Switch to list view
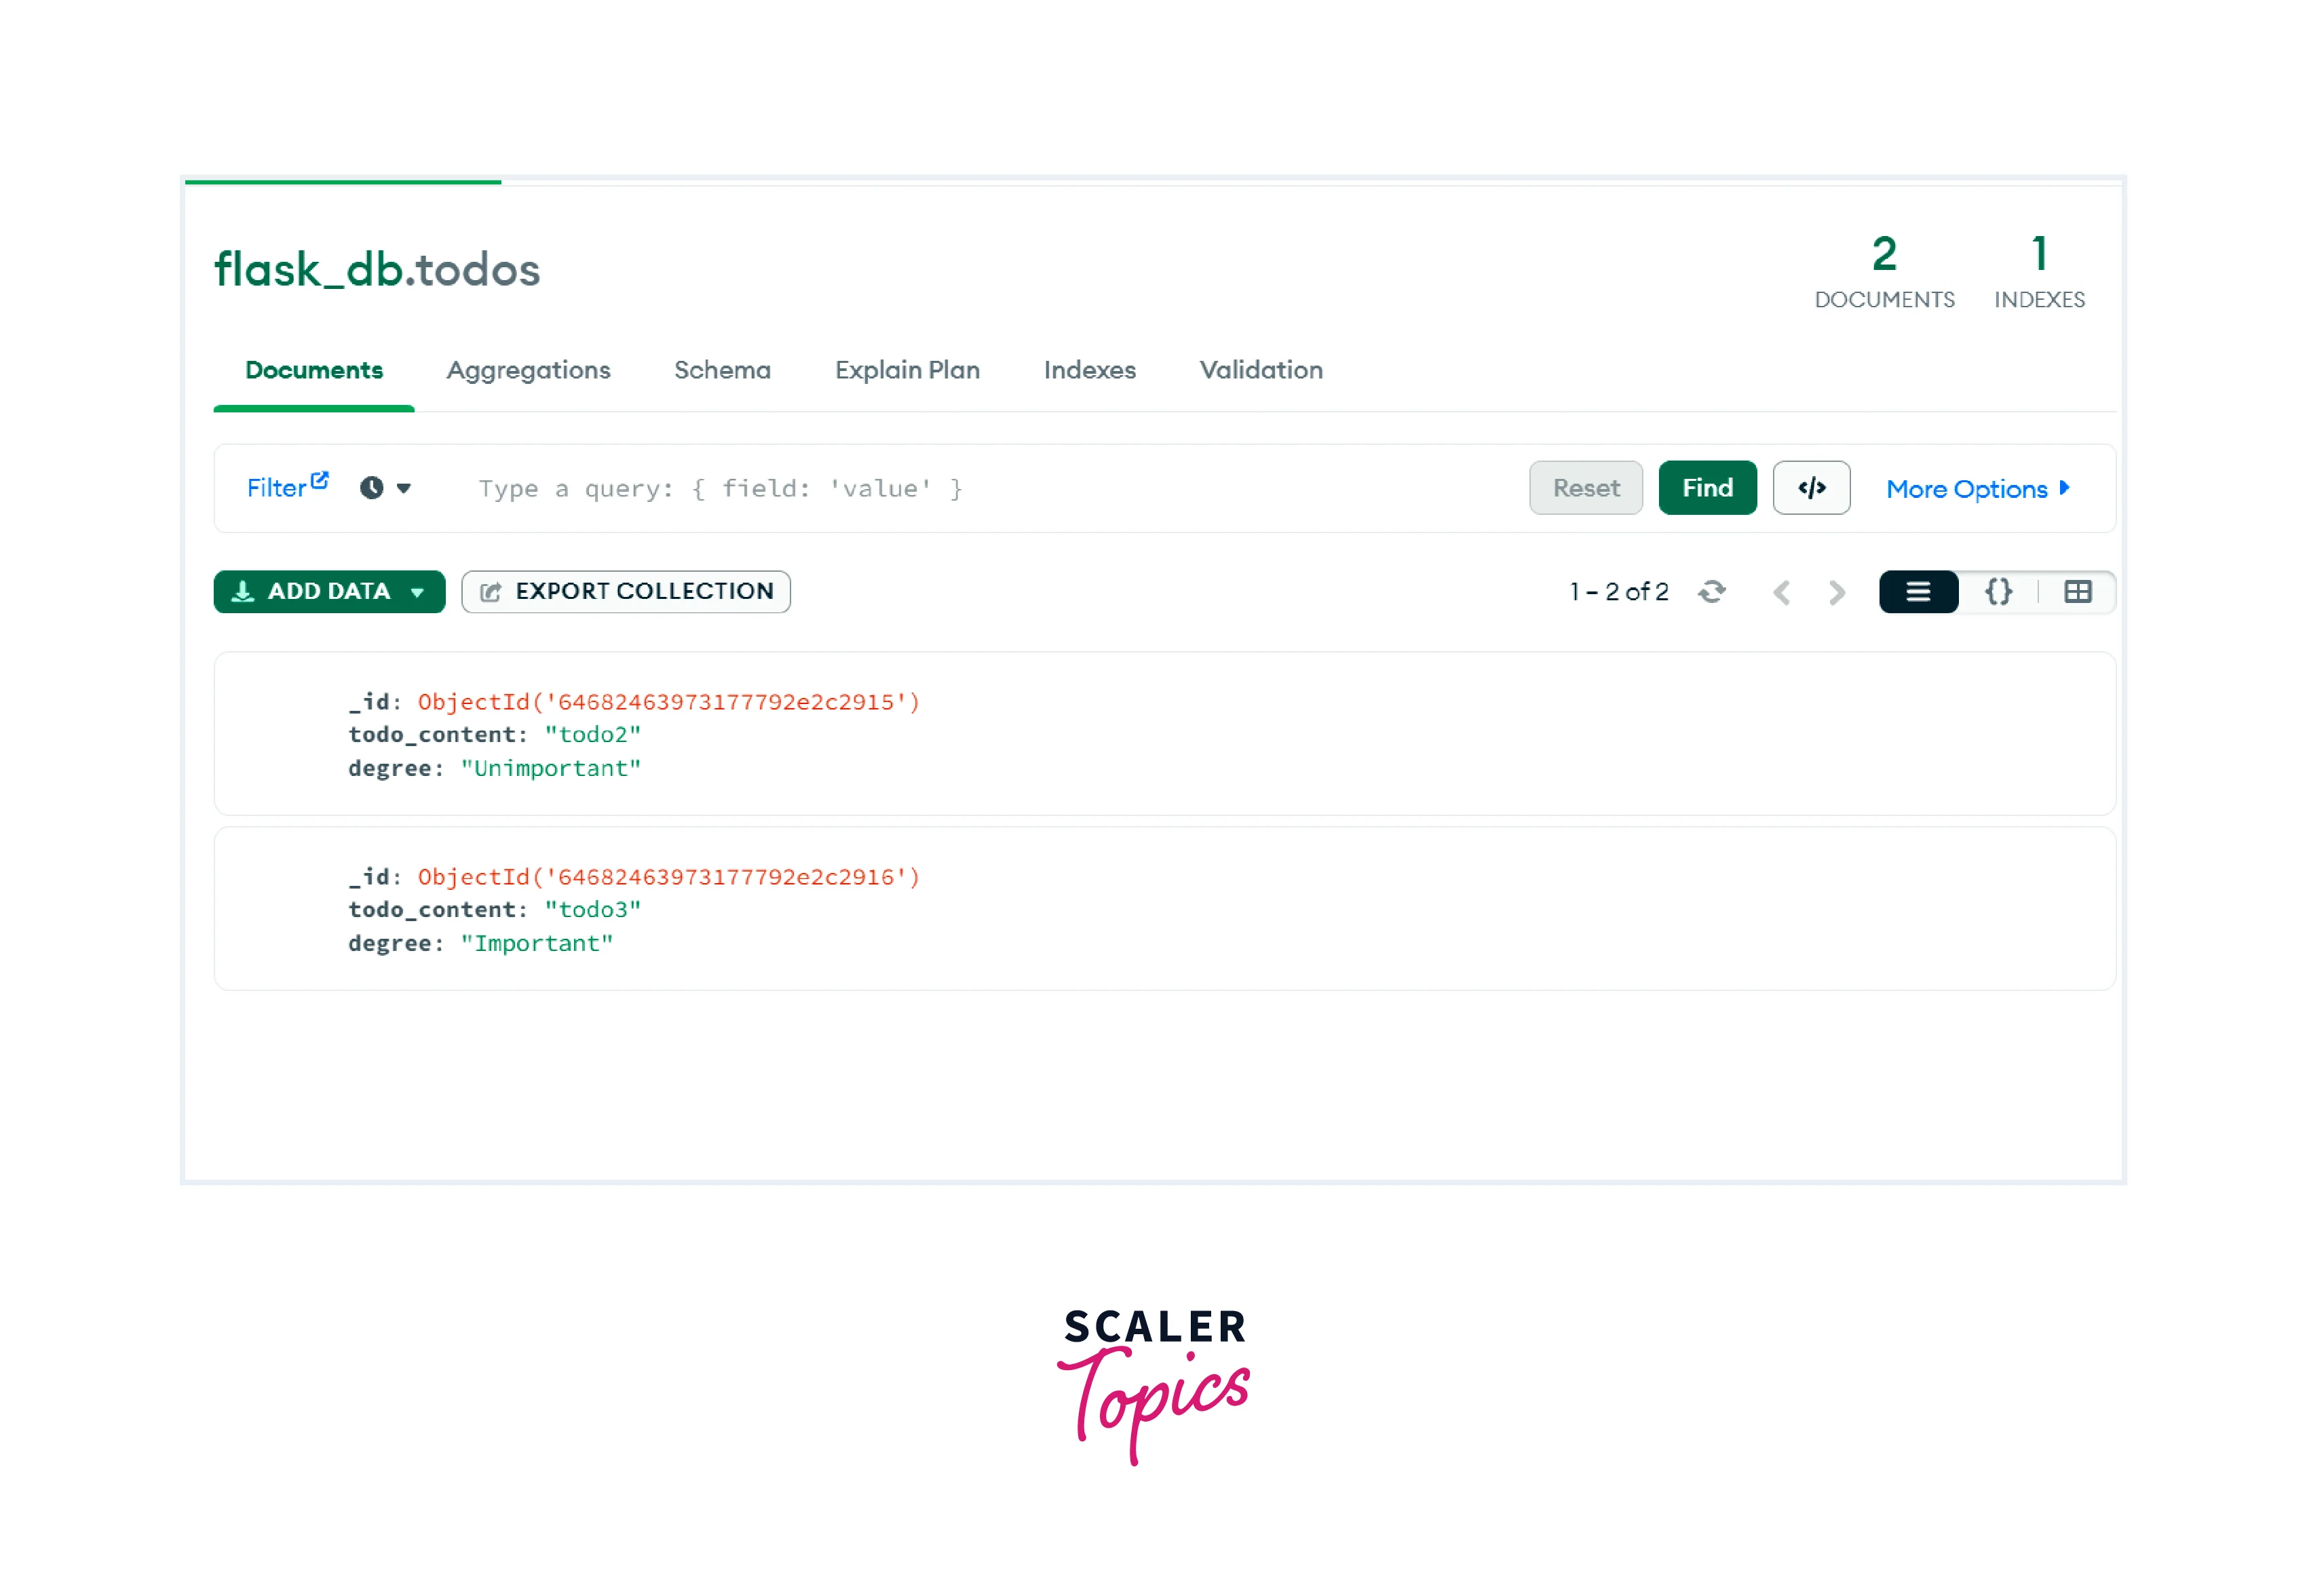Screen dimensions: 2307x1596 coord(1918,592)
